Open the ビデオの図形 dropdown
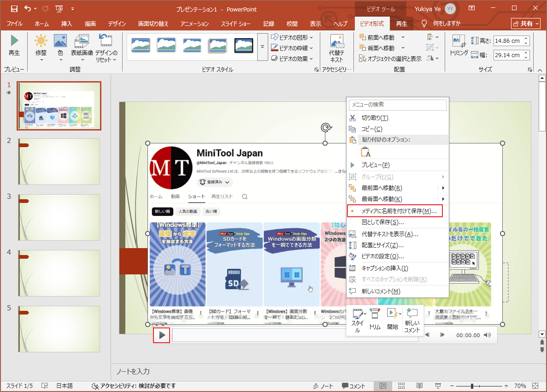The image size is (547, 392). [x=292, y=37]
